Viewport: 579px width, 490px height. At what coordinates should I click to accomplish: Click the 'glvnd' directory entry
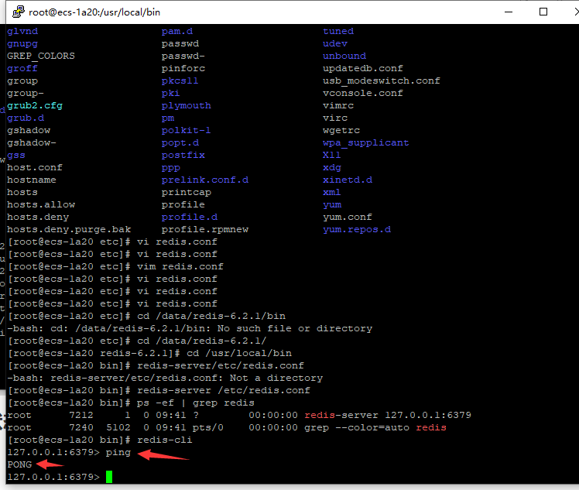click(22, 32)
